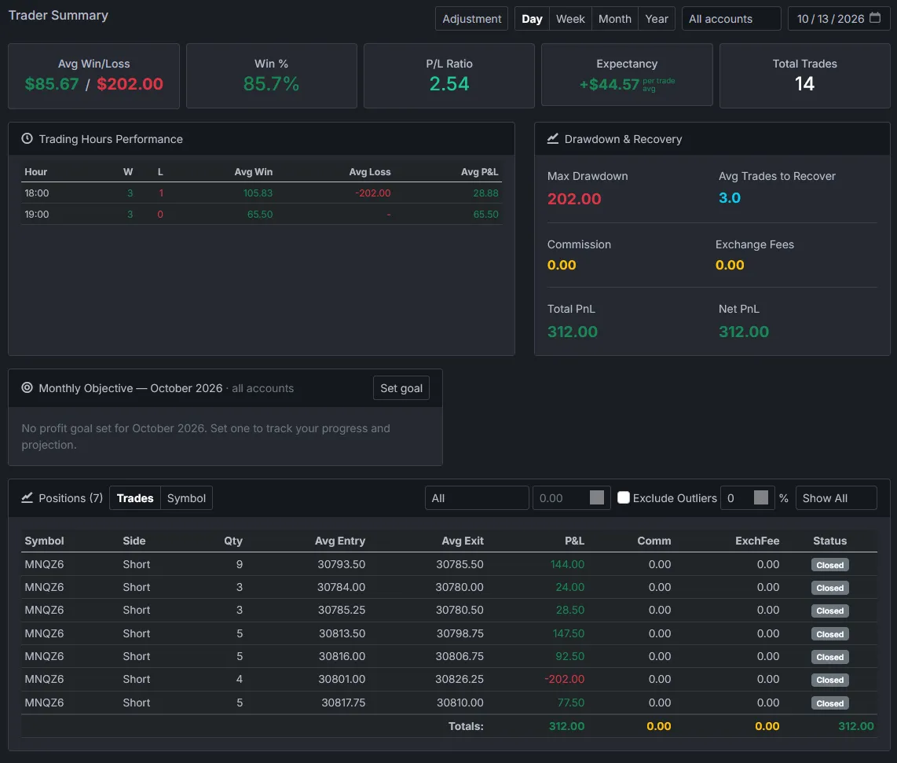Click the Avg Loss column header
This screenshot has height=763, width=897.
(369, 172)
